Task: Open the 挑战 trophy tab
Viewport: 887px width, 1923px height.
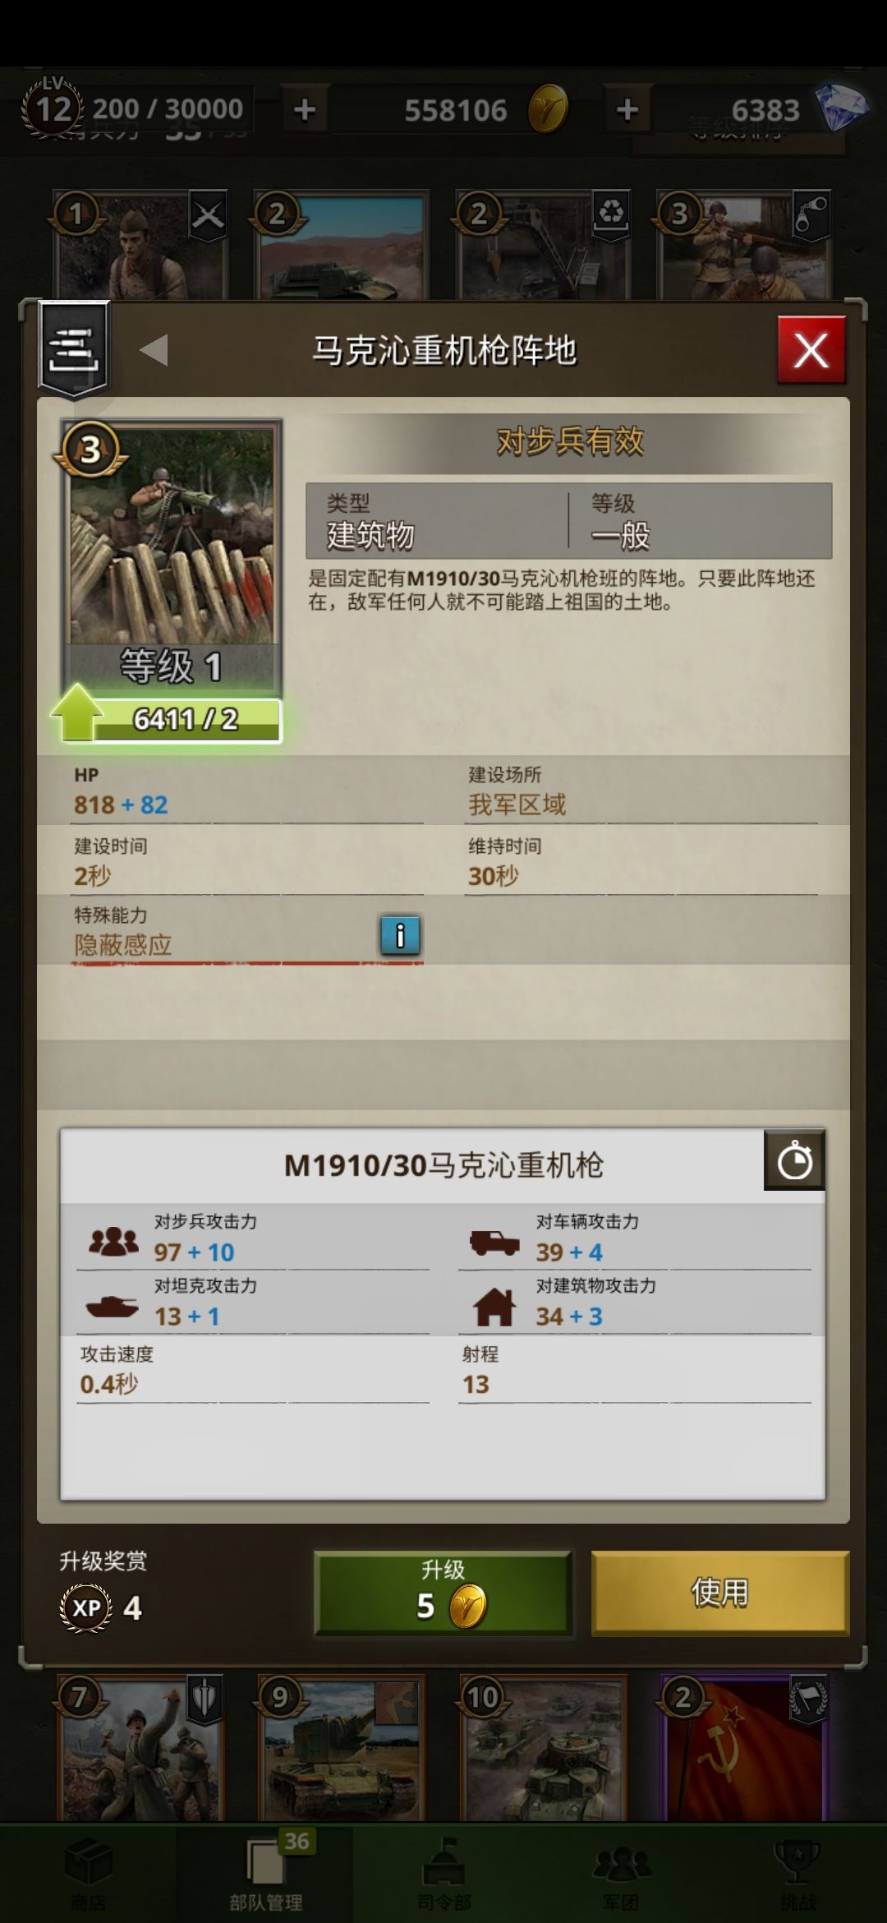Action: (x=797, y=1872)
